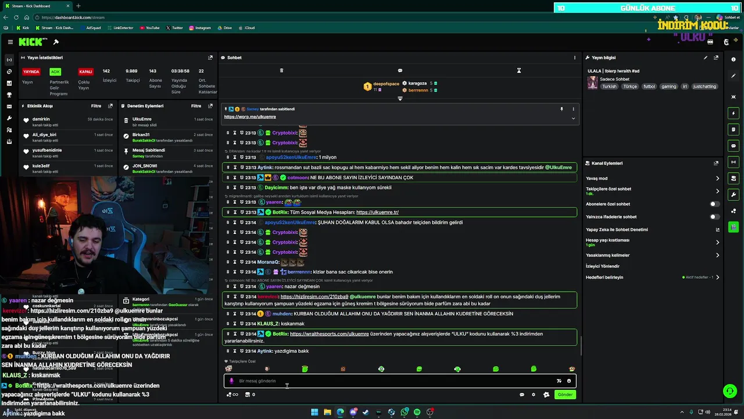This screenshot has height=419, width=744.
Task: Open the Twitter bookmark
Action: (x=174, y=28)
